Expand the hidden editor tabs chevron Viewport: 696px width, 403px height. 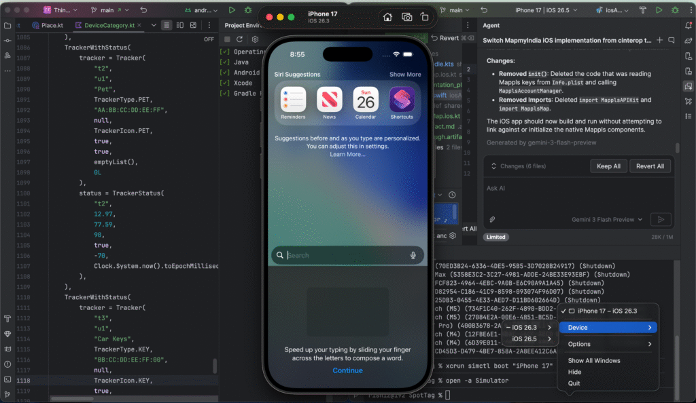(154, 25)
